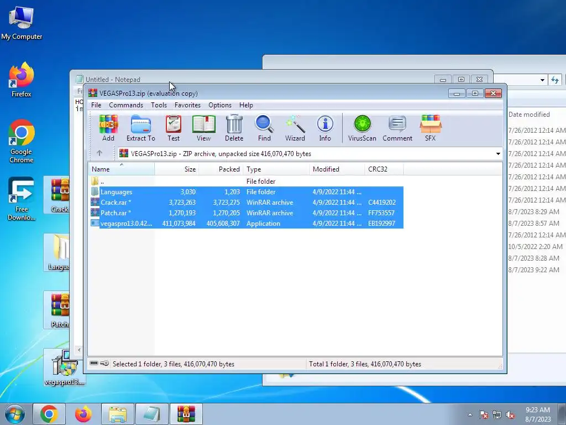This screenshot has height=425, width=566.
Task: Sort list by Packed column header
Action: (221, 169)
